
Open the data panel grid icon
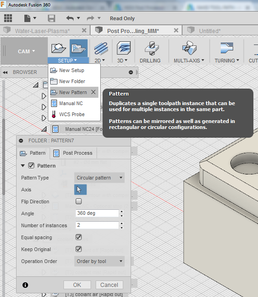tap(8, 18)
